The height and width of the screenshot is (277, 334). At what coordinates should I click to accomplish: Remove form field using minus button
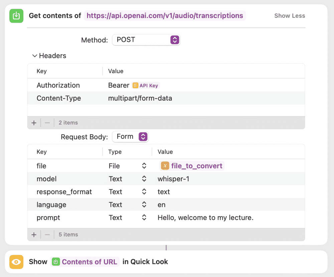pos(47,235)
